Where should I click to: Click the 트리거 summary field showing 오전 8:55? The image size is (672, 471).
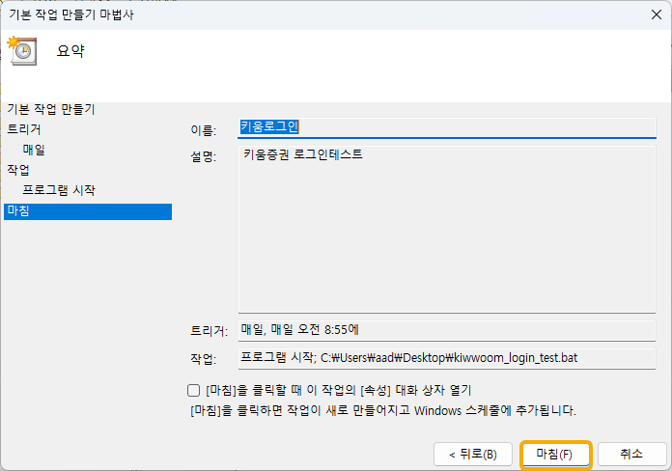pyautogui.click(x=446, y=330)
